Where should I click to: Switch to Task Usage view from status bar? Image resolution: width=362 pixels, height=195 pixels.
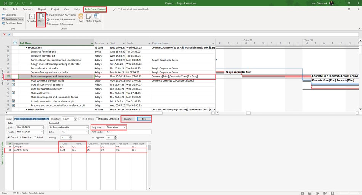click(310, 193)
